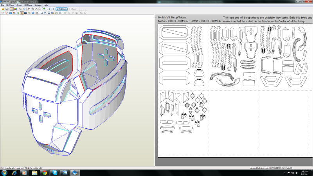Click the zoom-region bracket icon
313x176 pixels.
pos(41,13)
